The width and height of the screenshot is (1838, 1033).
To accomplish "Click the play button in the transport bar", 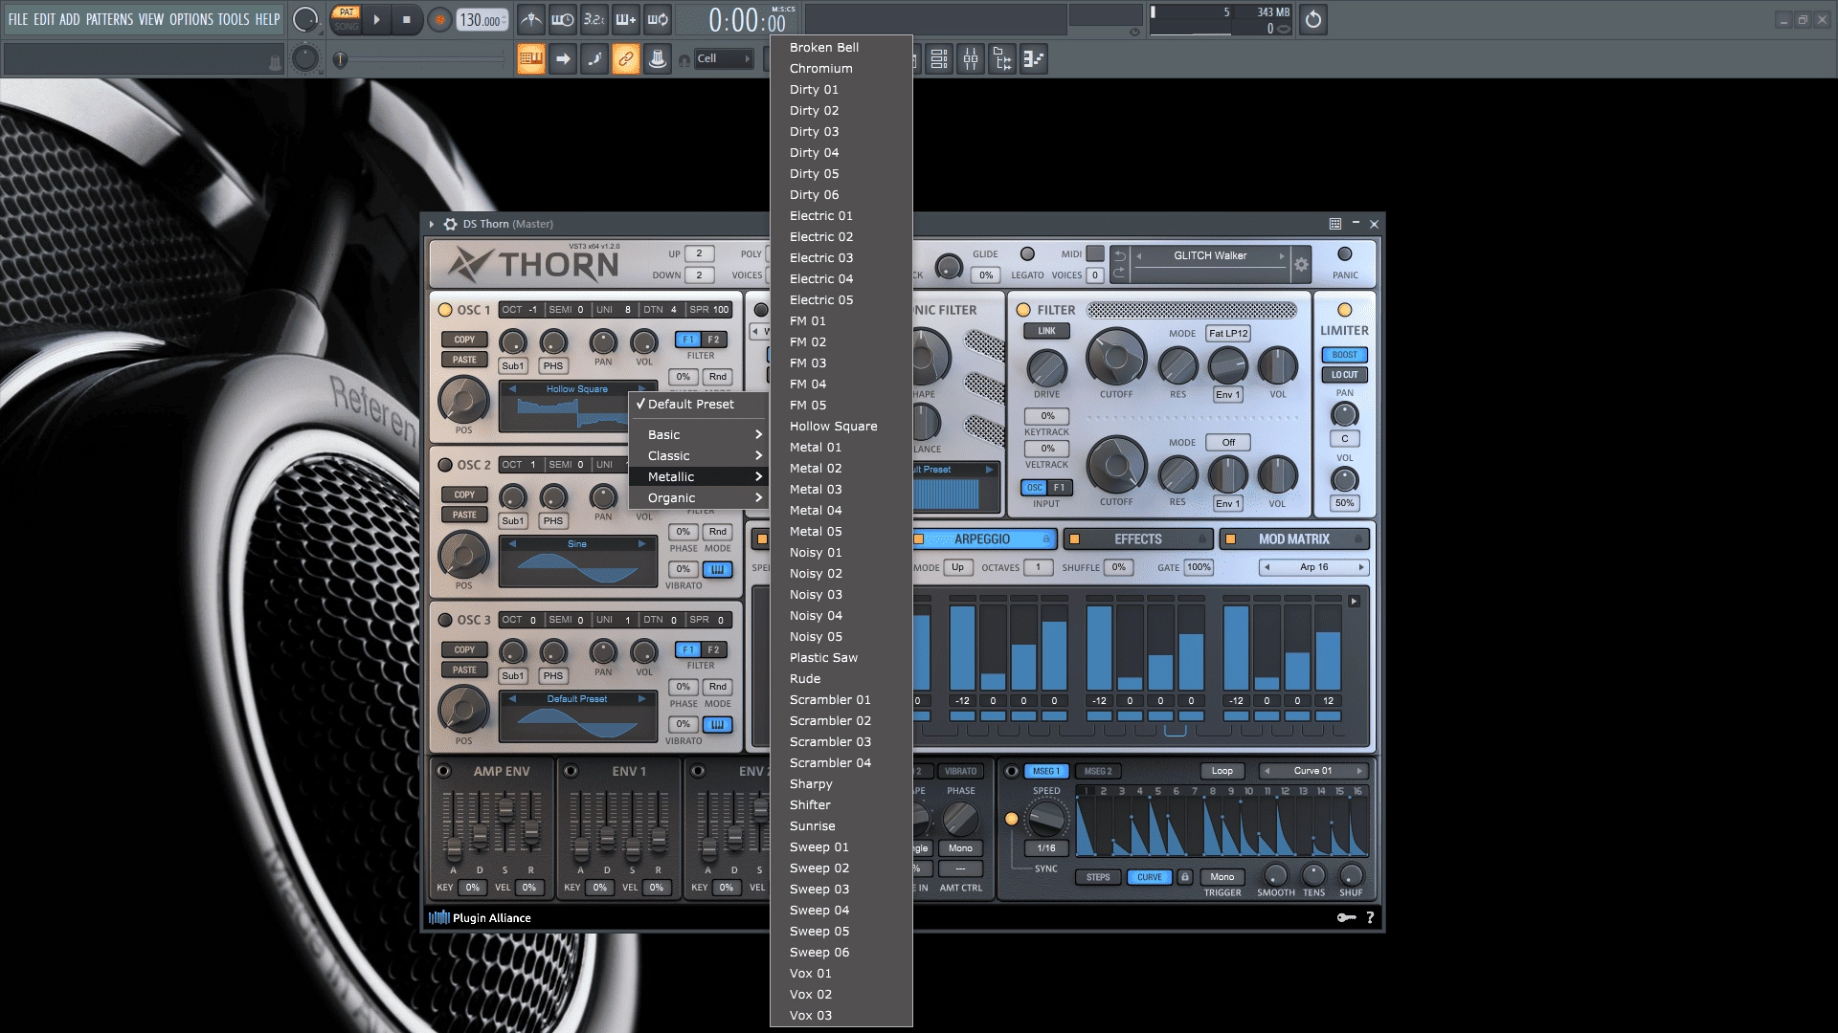I will [x=376, y=19].
